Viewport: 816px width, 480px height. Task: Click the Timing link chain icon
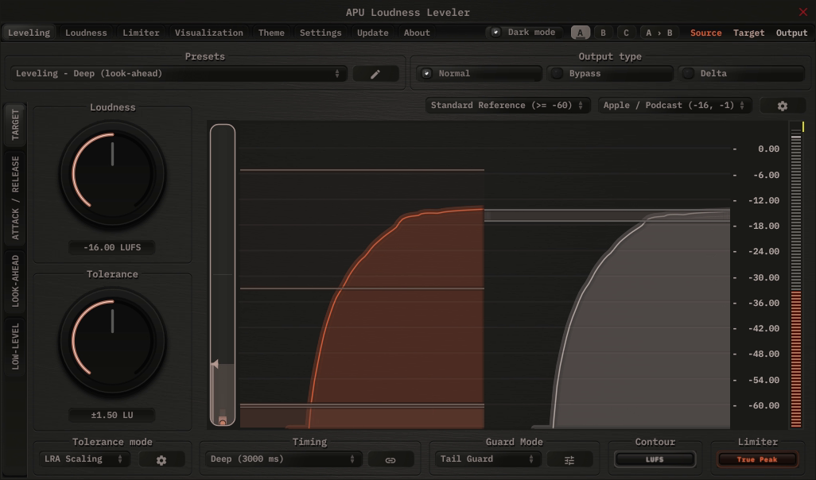coord(391,460)
